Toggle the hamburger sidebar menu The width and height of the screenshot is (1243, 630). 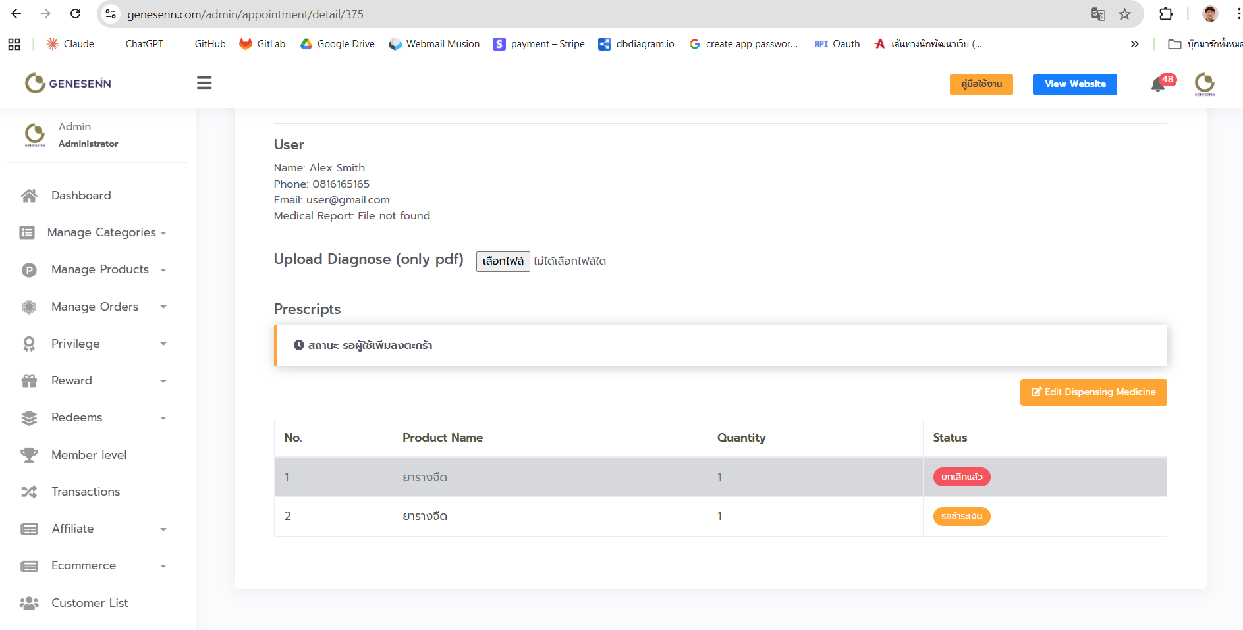pos(204,83)
